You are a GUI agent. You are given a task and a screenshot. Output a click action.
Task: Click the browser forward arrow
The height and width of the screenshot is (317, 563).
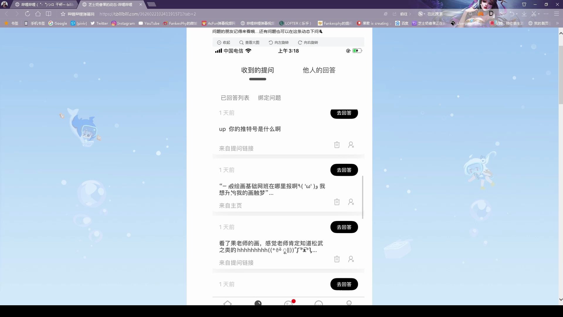[x=17, y=14]
